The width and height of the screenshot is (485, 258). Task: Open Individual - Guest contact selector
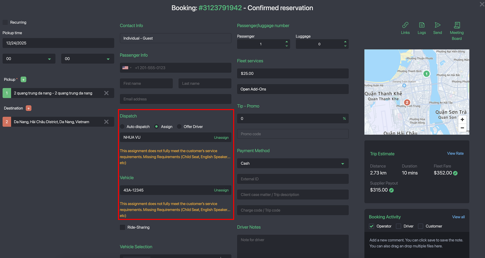[x=176, y=38]
